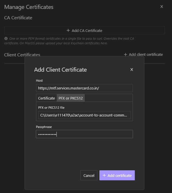Click the Add CA Certificate button

coord(84,30)
